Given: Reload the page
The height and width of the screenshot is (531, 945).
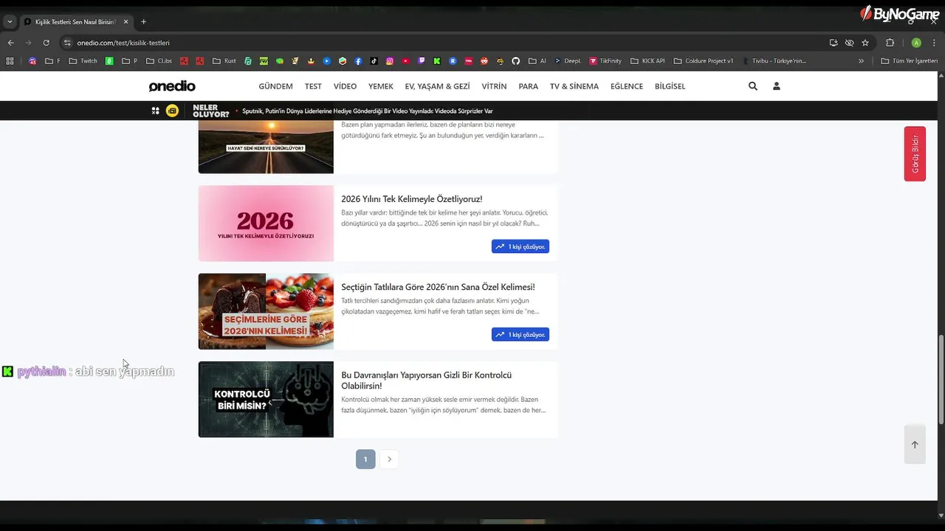Looking at the screenshot, I should [46, 43].
